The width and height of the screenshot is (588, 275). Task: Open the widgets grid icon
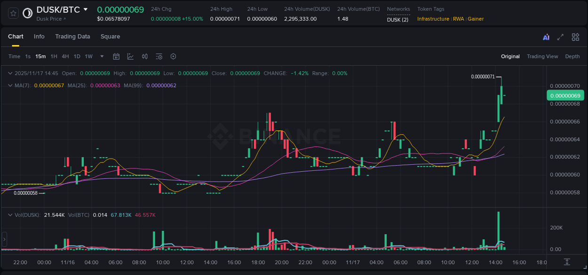[575, 37]
